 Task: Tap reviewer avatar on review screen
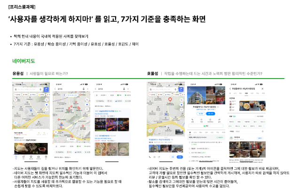(x=231, y=138)
